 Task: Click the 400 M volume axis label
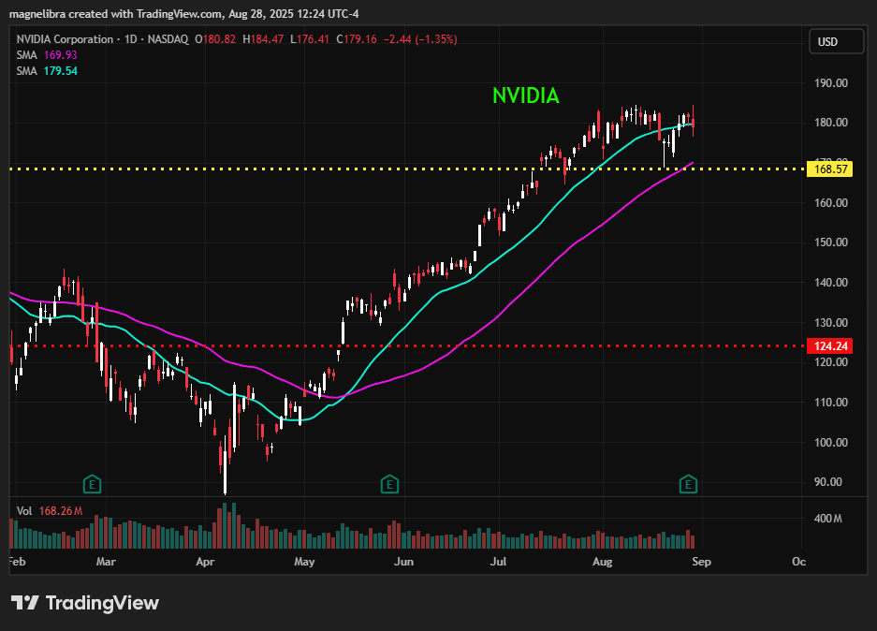click(827, 519)
